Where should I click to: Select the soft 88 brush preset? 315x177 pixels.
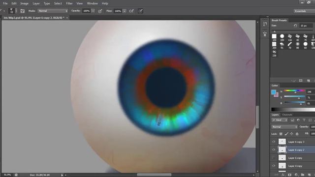[297, 45]
